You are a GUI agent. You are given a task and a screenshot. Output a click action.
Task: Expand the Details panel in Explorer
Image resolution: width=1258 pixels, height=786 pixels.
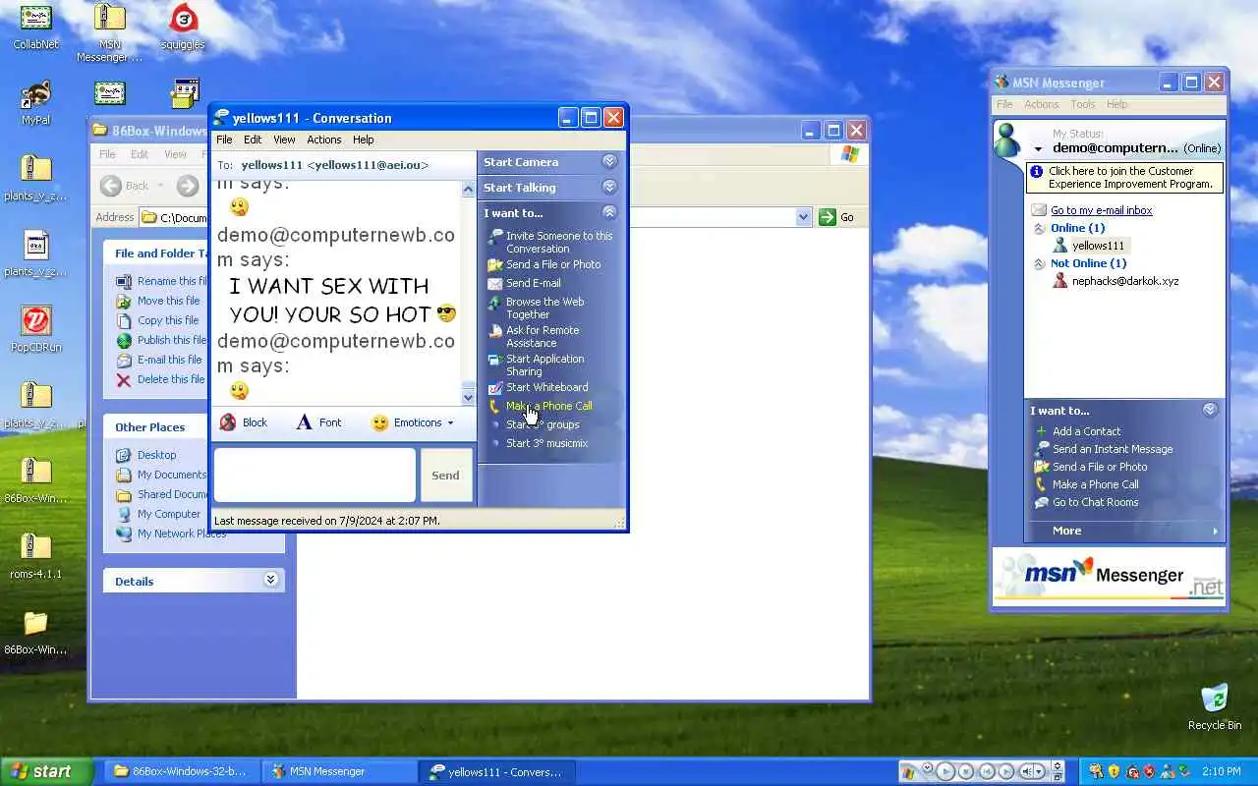270,581
